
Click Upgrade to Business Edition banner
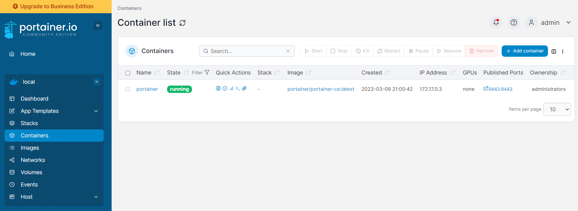[x=56, y=6]
